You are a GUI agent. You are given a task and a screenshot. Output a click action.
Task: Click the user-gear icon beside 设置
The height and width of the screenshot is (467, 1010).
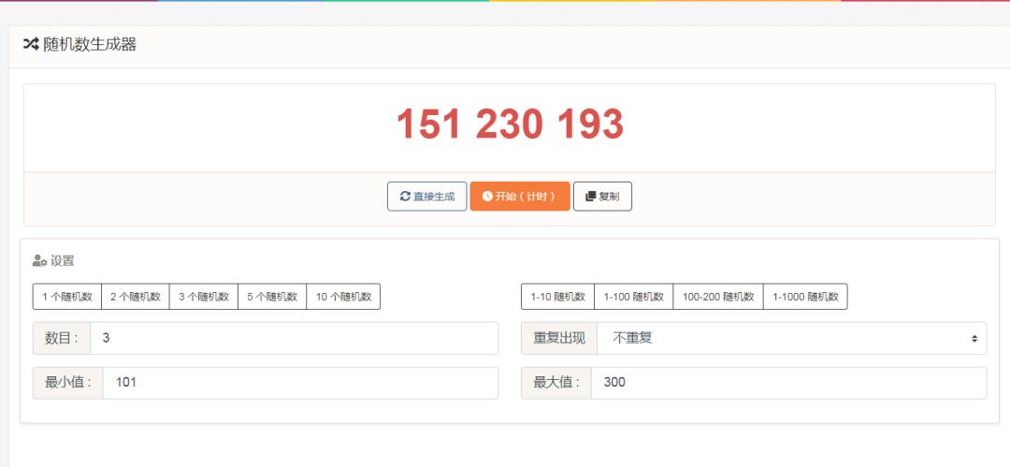pyautogui.click(x=40, y=261)
